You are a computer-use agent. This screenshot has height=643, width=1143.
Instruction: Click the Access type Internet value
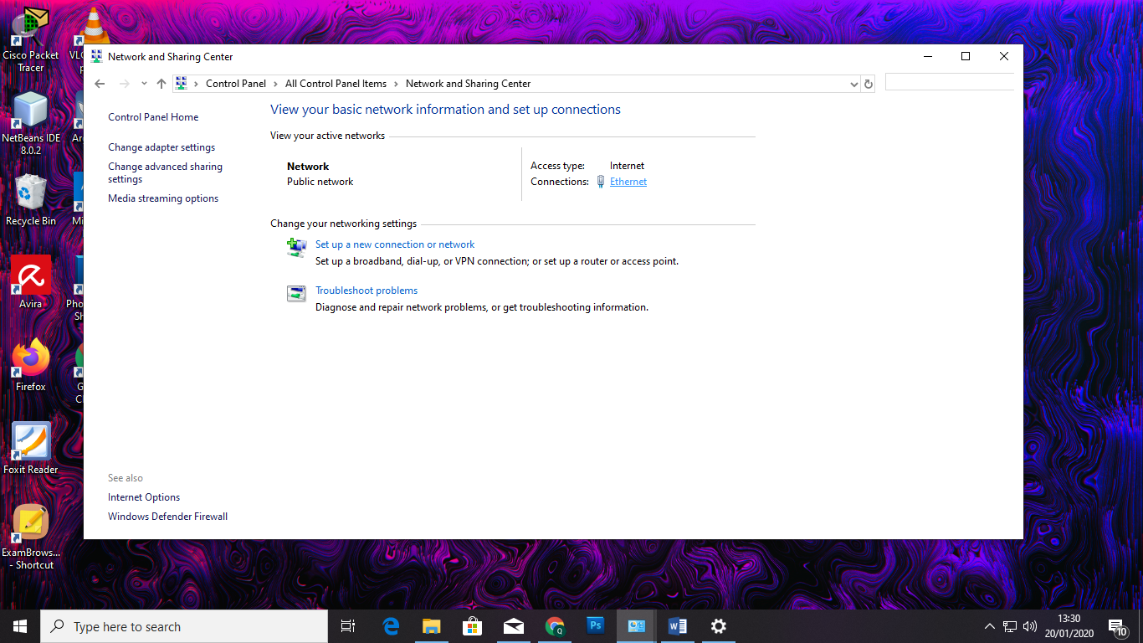tap(627, 166)
